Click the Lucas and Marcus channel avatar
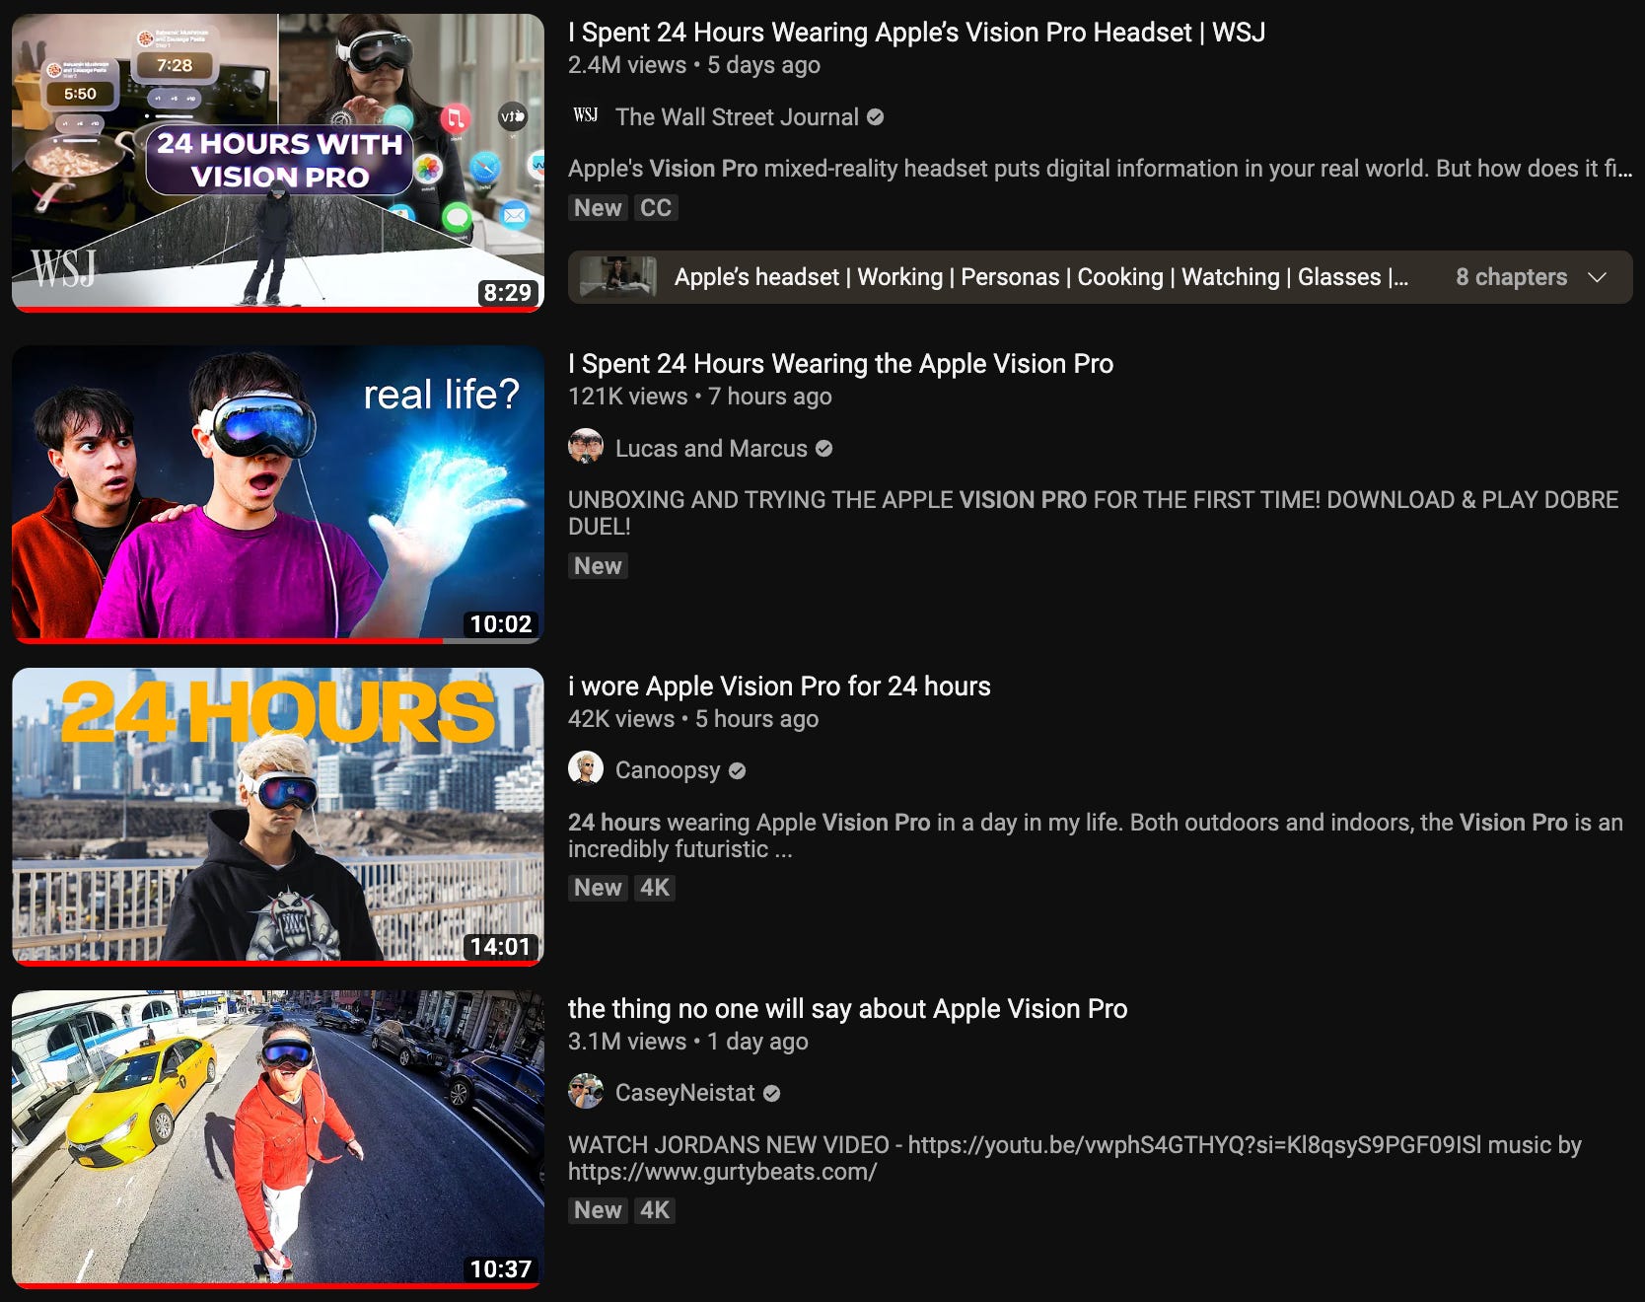Screen dimensions: 1645x1302 point(586,448)
